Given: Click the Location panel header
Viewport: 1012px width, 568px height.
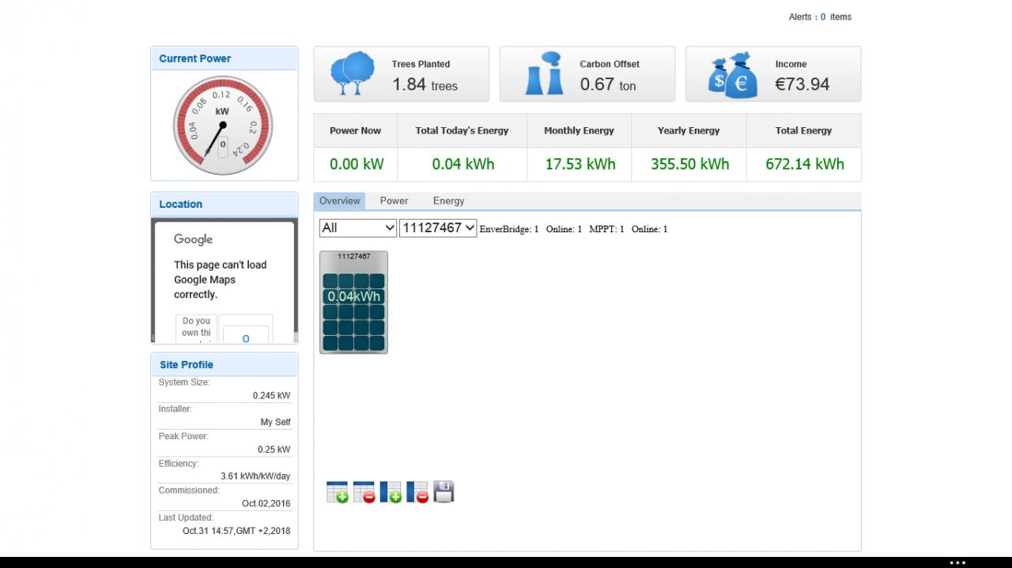Looking at the screenshot, I should point(225,204).
